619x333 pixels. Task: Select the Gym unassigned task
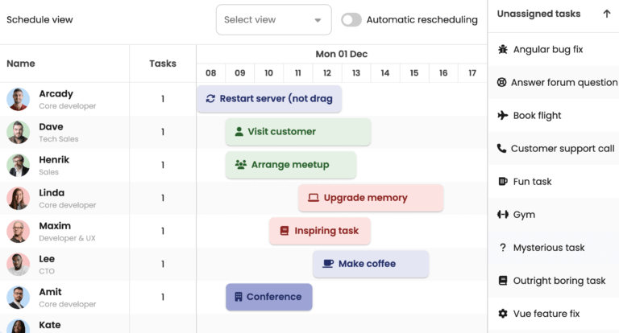tap(554, 215)
